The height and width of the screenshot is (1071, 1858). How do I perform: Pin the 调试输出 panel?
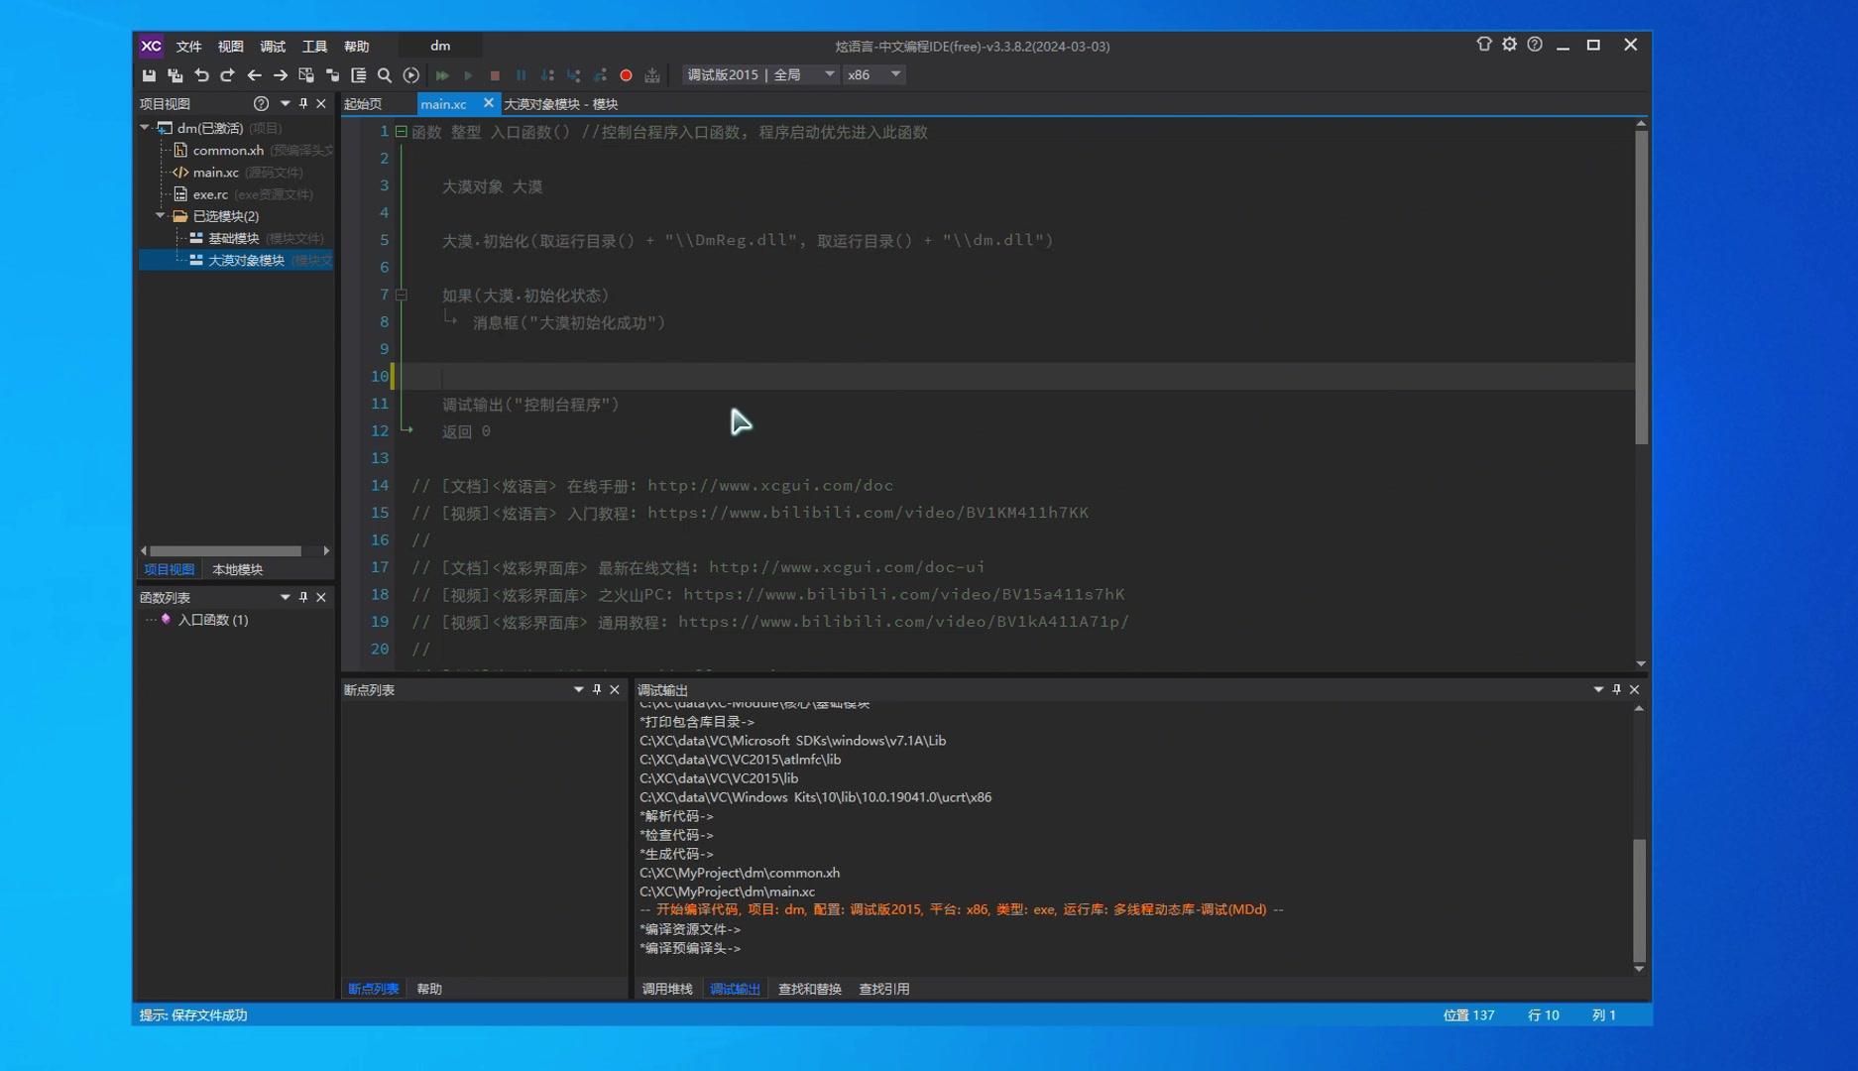1616,689
